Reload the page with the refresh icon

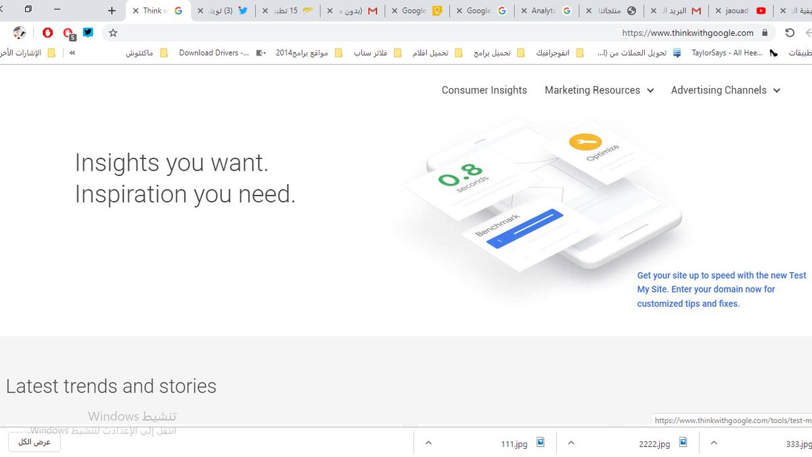790,32
